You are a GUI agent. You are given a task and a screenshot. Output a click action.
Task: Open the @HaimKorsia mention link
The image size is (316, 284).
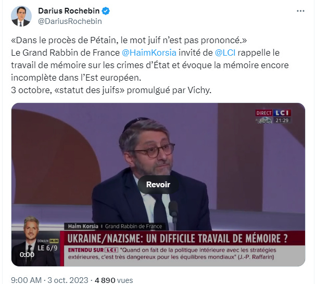(149, 53)
